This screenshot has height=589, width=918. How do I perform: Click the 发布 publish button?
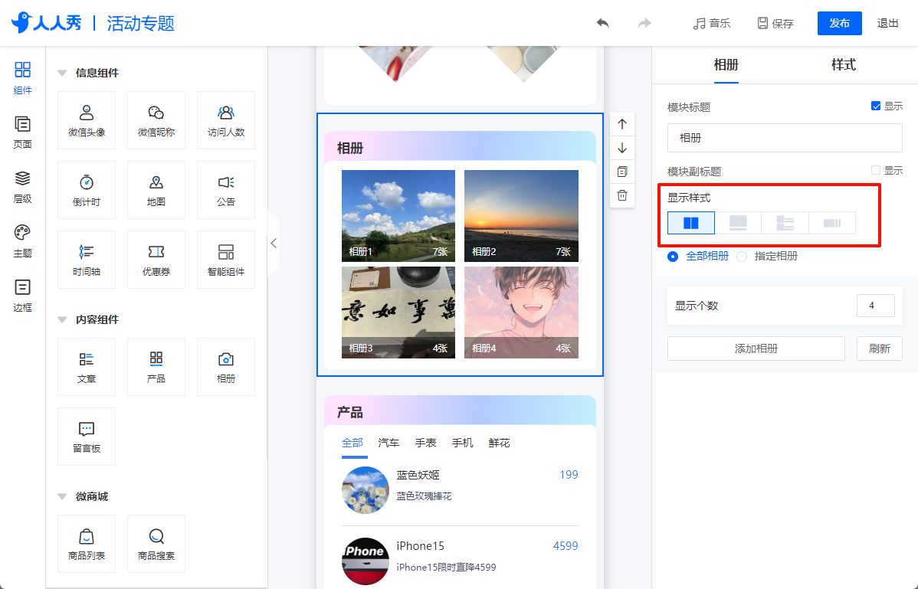(840, 24)
